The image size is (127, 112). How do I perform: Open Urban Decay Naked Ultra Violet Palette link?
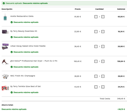coord(28,46)
